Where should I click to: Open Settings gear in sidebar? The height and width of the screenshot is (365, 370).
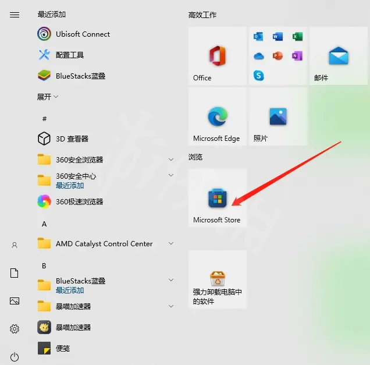tap(15, 329)
